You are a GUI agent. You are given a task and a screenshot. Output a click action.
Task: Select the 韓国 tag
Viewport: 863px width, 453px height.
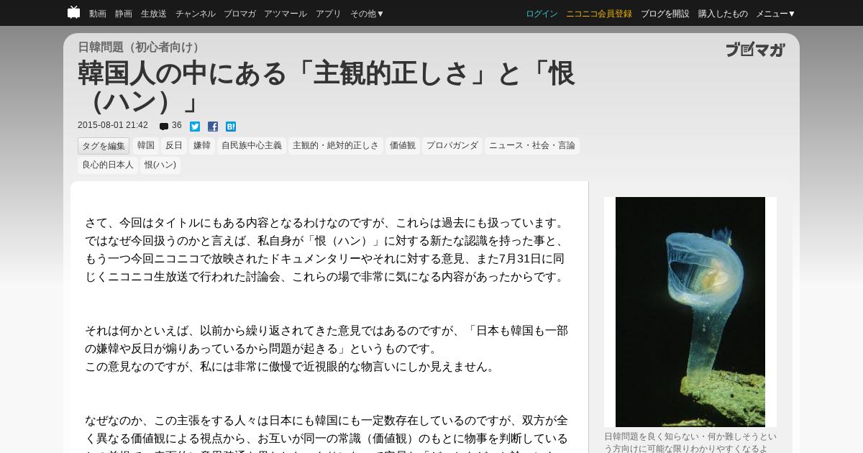coord(146,145)
